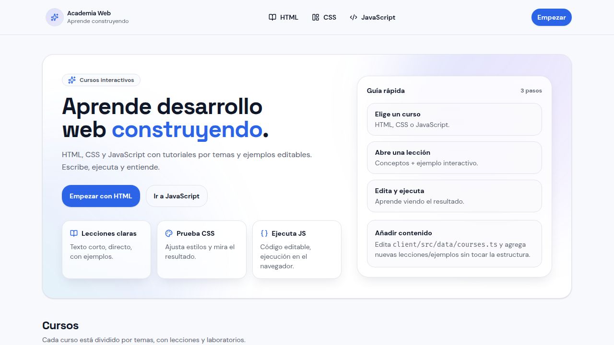Click the sparkle icon in Cursos interactivos badge
Image resolution: width=614 pixels, height=345 pixels.
(x=72, y=80)
